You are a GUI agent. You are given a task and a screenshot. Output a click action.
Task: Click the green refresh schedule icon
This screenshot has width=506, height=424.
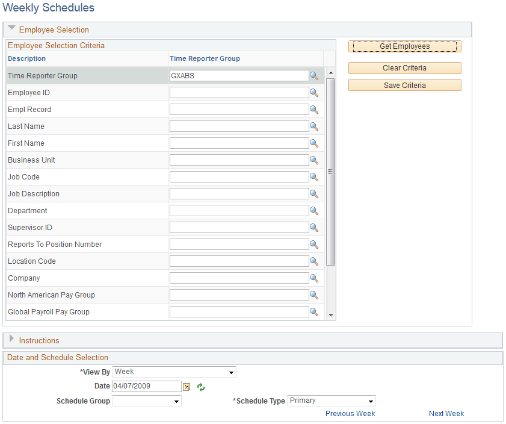click(x=201, y=387)
